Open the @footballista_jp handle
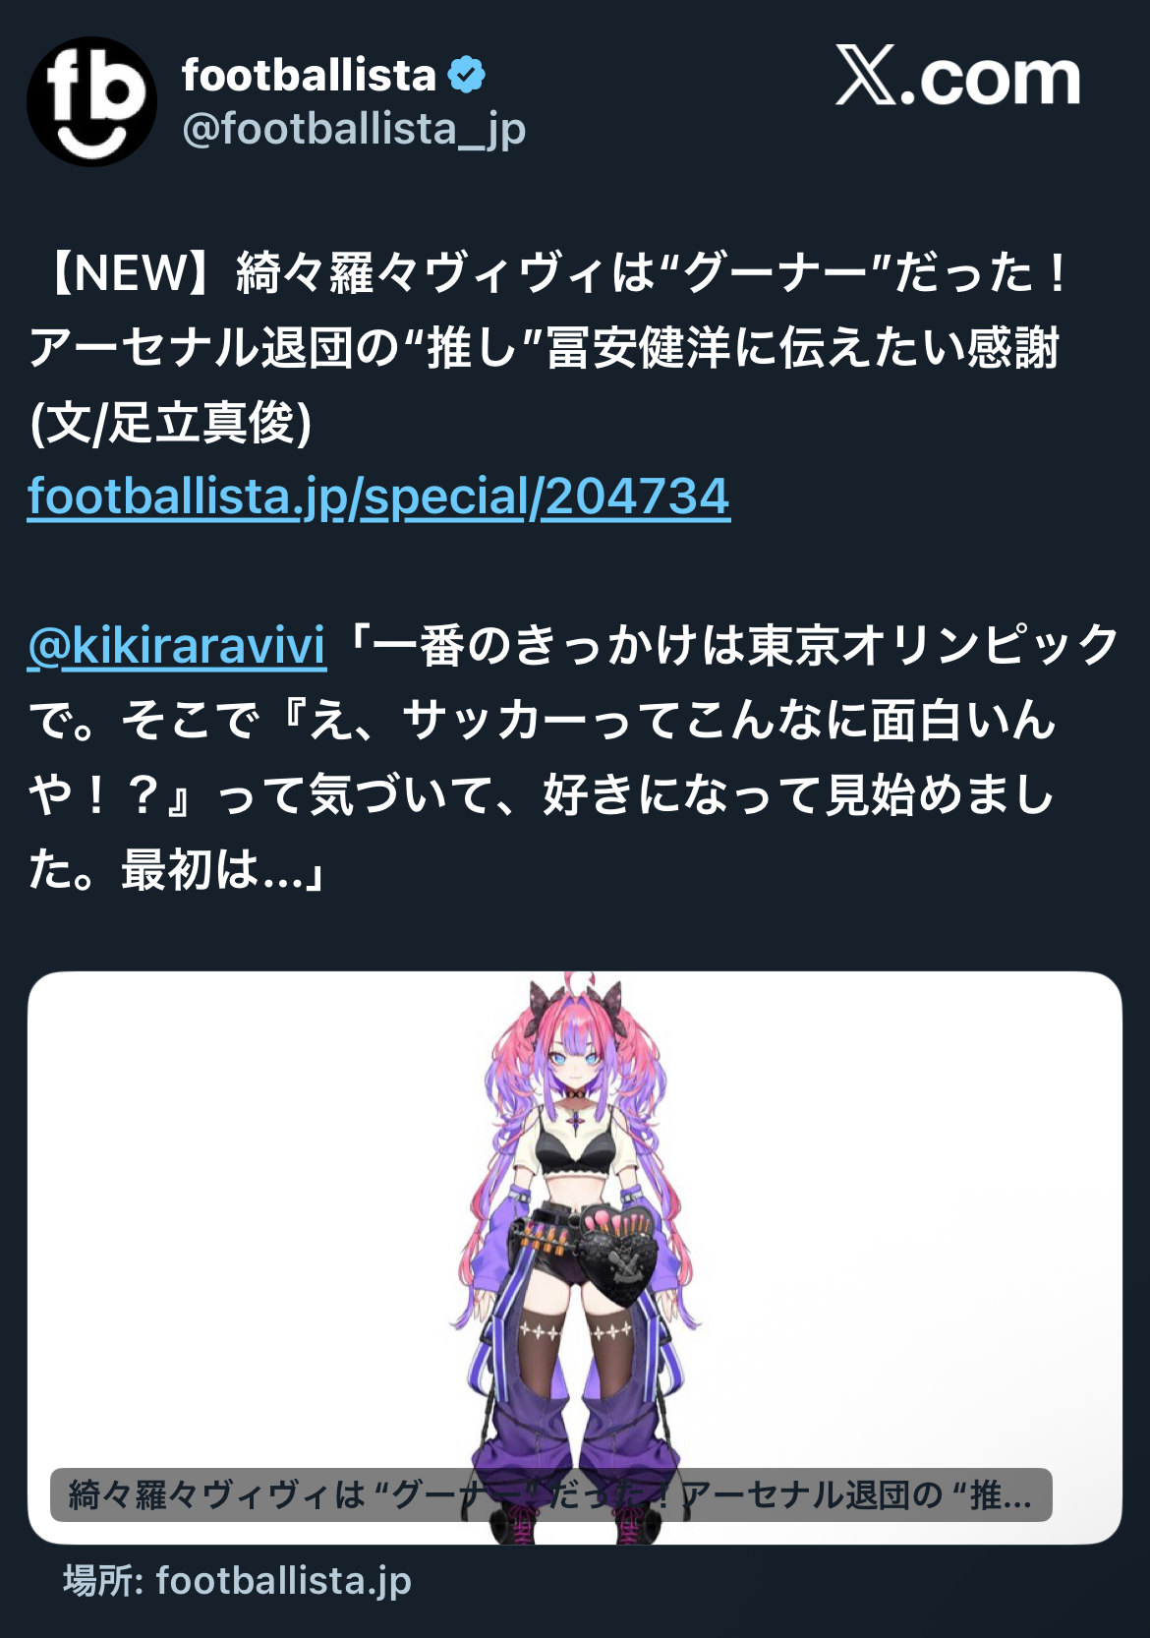The width and height of the screenshot is (1150, 1638). tap(354, 129)
